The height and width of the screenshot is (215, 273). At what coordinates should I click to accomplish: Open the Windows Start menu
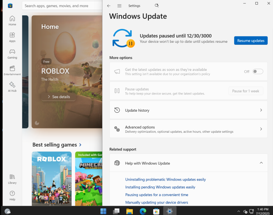103,211
